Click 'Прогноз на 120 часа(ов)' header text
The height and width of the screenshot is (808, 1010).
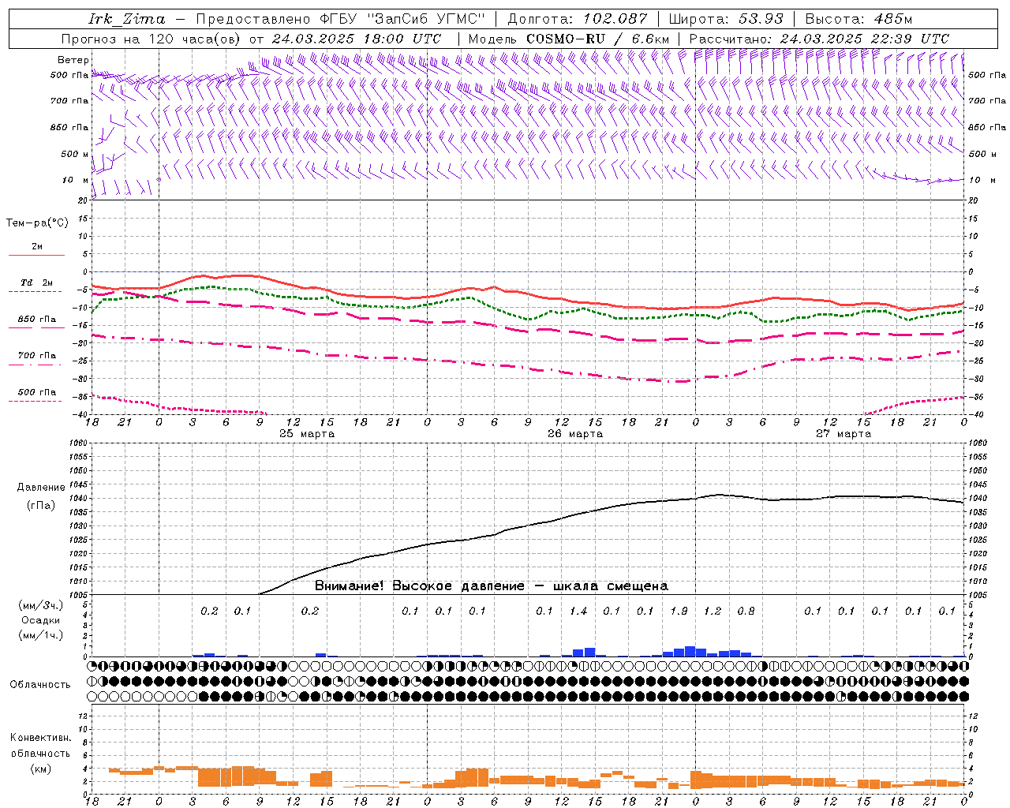click(151, 39)
